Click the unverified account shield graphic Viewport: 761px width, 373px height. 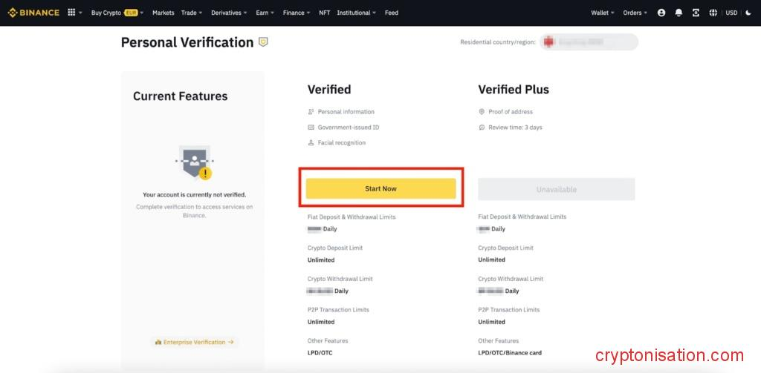point(195,161)
